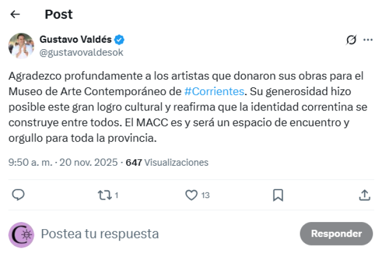Click the reply speech bubble icon
This screenshot has width=382, height=257.
pyautogui.click(x=19, y=195)
